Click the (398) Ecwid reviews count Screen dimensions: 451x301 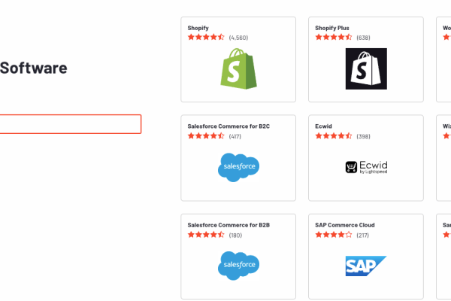point(363,136)
